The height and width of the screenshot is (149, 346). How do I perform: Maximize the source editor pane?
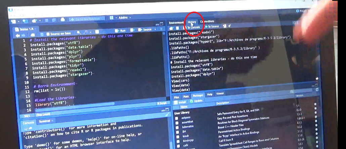point(161,24)
